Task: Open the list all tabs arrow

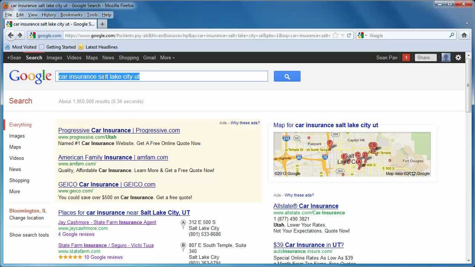Action: click(x=467, y=23)
